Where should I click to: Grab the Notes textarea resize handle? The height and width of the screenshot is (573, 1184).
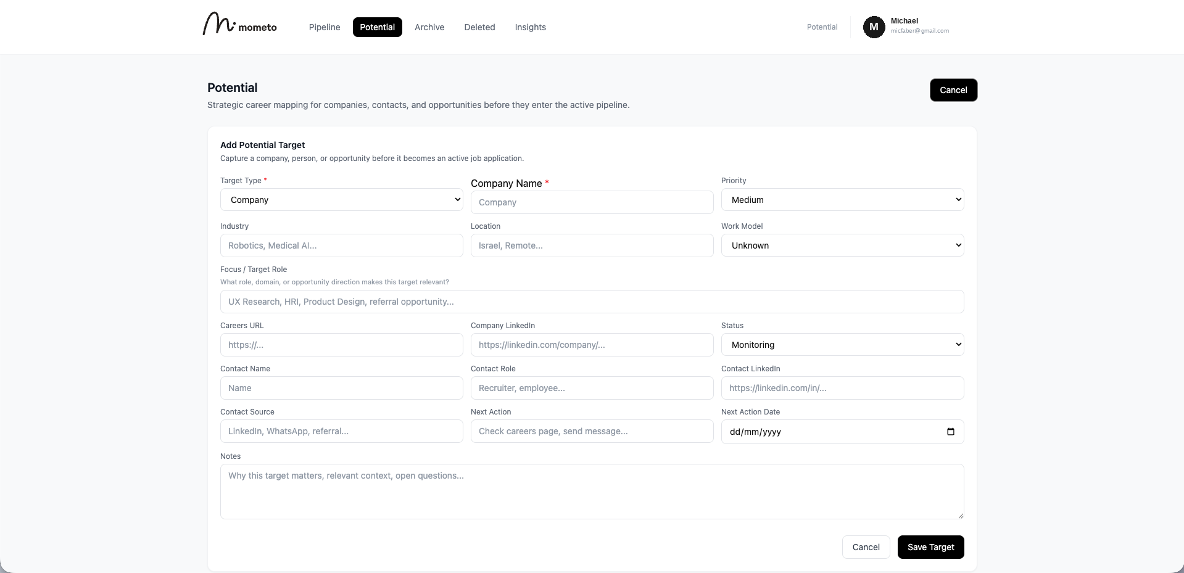coord(959,515)
